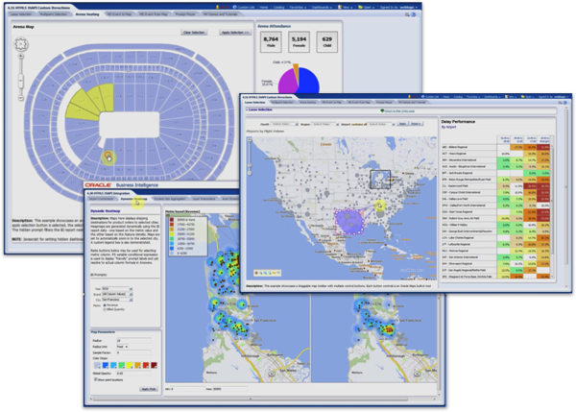Collapse the Lasso Selection section

[x=247, y=109]
